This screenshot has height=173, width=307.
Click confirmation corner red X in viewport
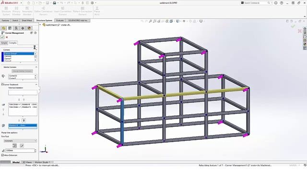(x=299, y=31)
